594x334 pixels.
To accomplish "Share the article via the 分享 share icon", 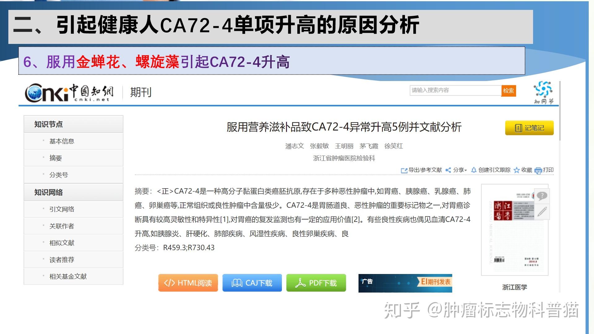I will [449, 170].
